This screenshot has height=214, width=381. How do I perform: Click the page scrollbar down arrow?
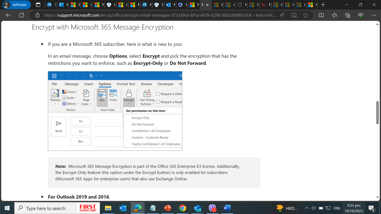click(377, 198)
